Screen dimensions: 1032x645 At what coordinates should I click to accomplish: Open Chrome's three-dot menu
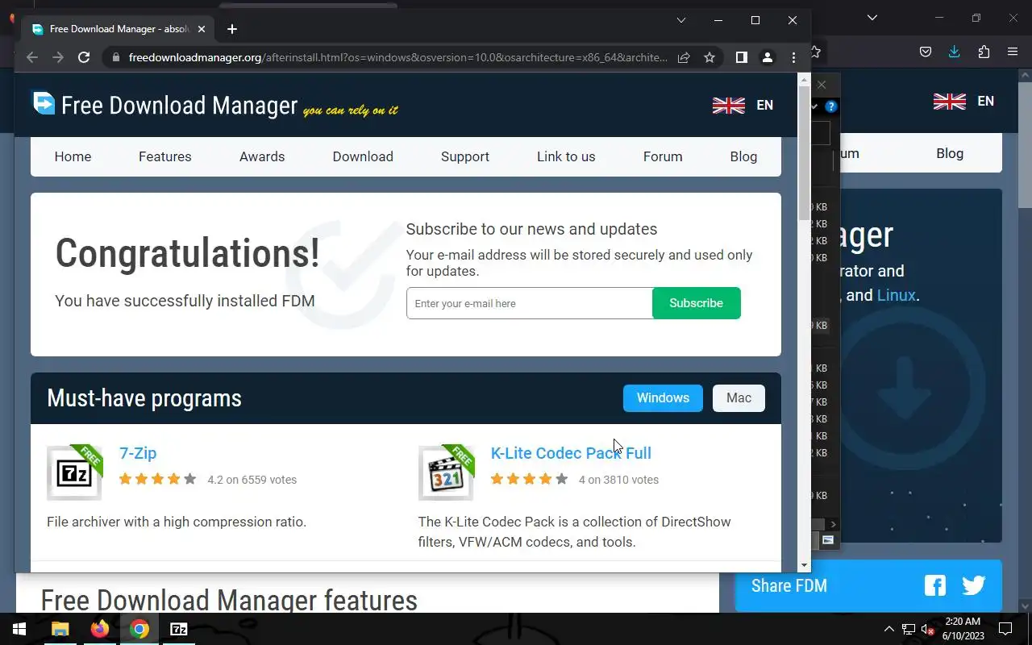793,57
